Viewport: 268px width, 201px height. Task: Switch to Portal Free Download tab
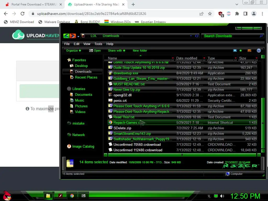tap(33, 4)
